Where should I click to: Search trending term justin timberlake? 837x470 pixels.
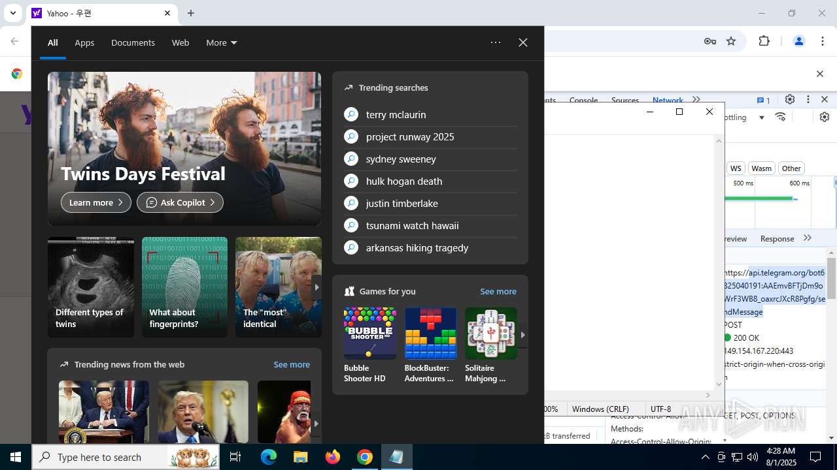point(402,203)
